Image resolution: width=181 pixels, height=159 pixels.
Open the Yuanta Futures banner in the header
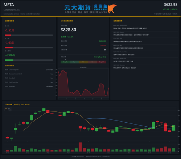pos(90,8)
